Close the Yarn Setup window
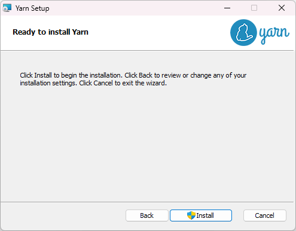The height and width of the screenshot is (231, 296). click(x=282, y=8)
